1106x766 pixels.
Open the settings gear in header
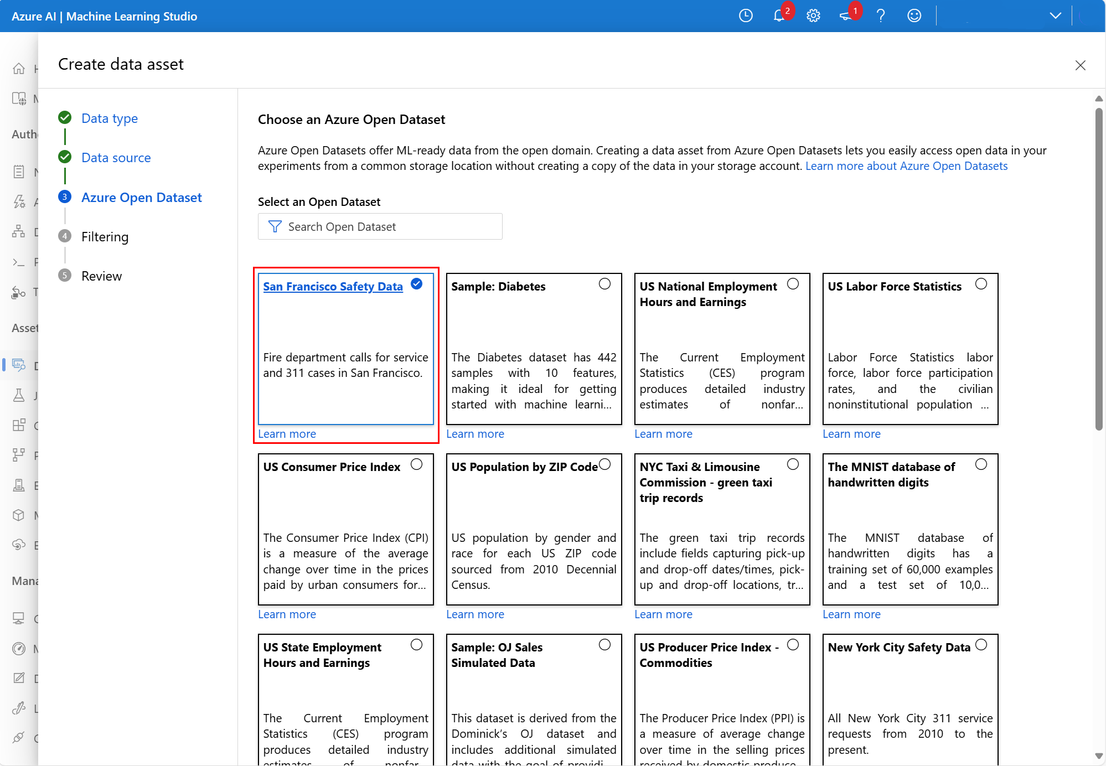813,16
